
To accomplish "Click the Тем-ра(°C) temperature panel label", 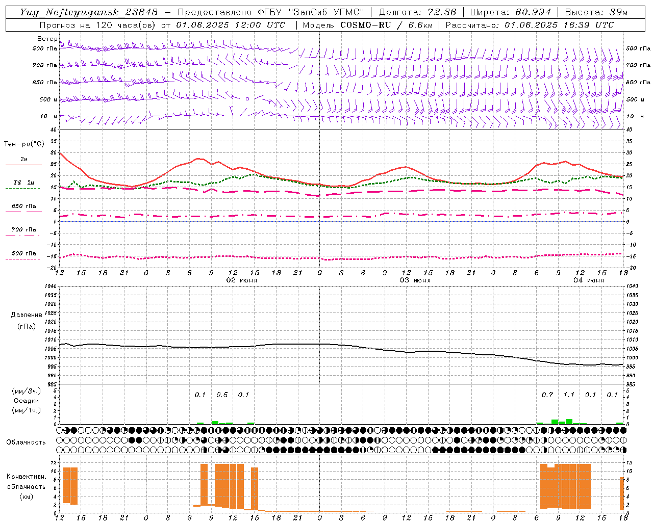I will 23,144.
